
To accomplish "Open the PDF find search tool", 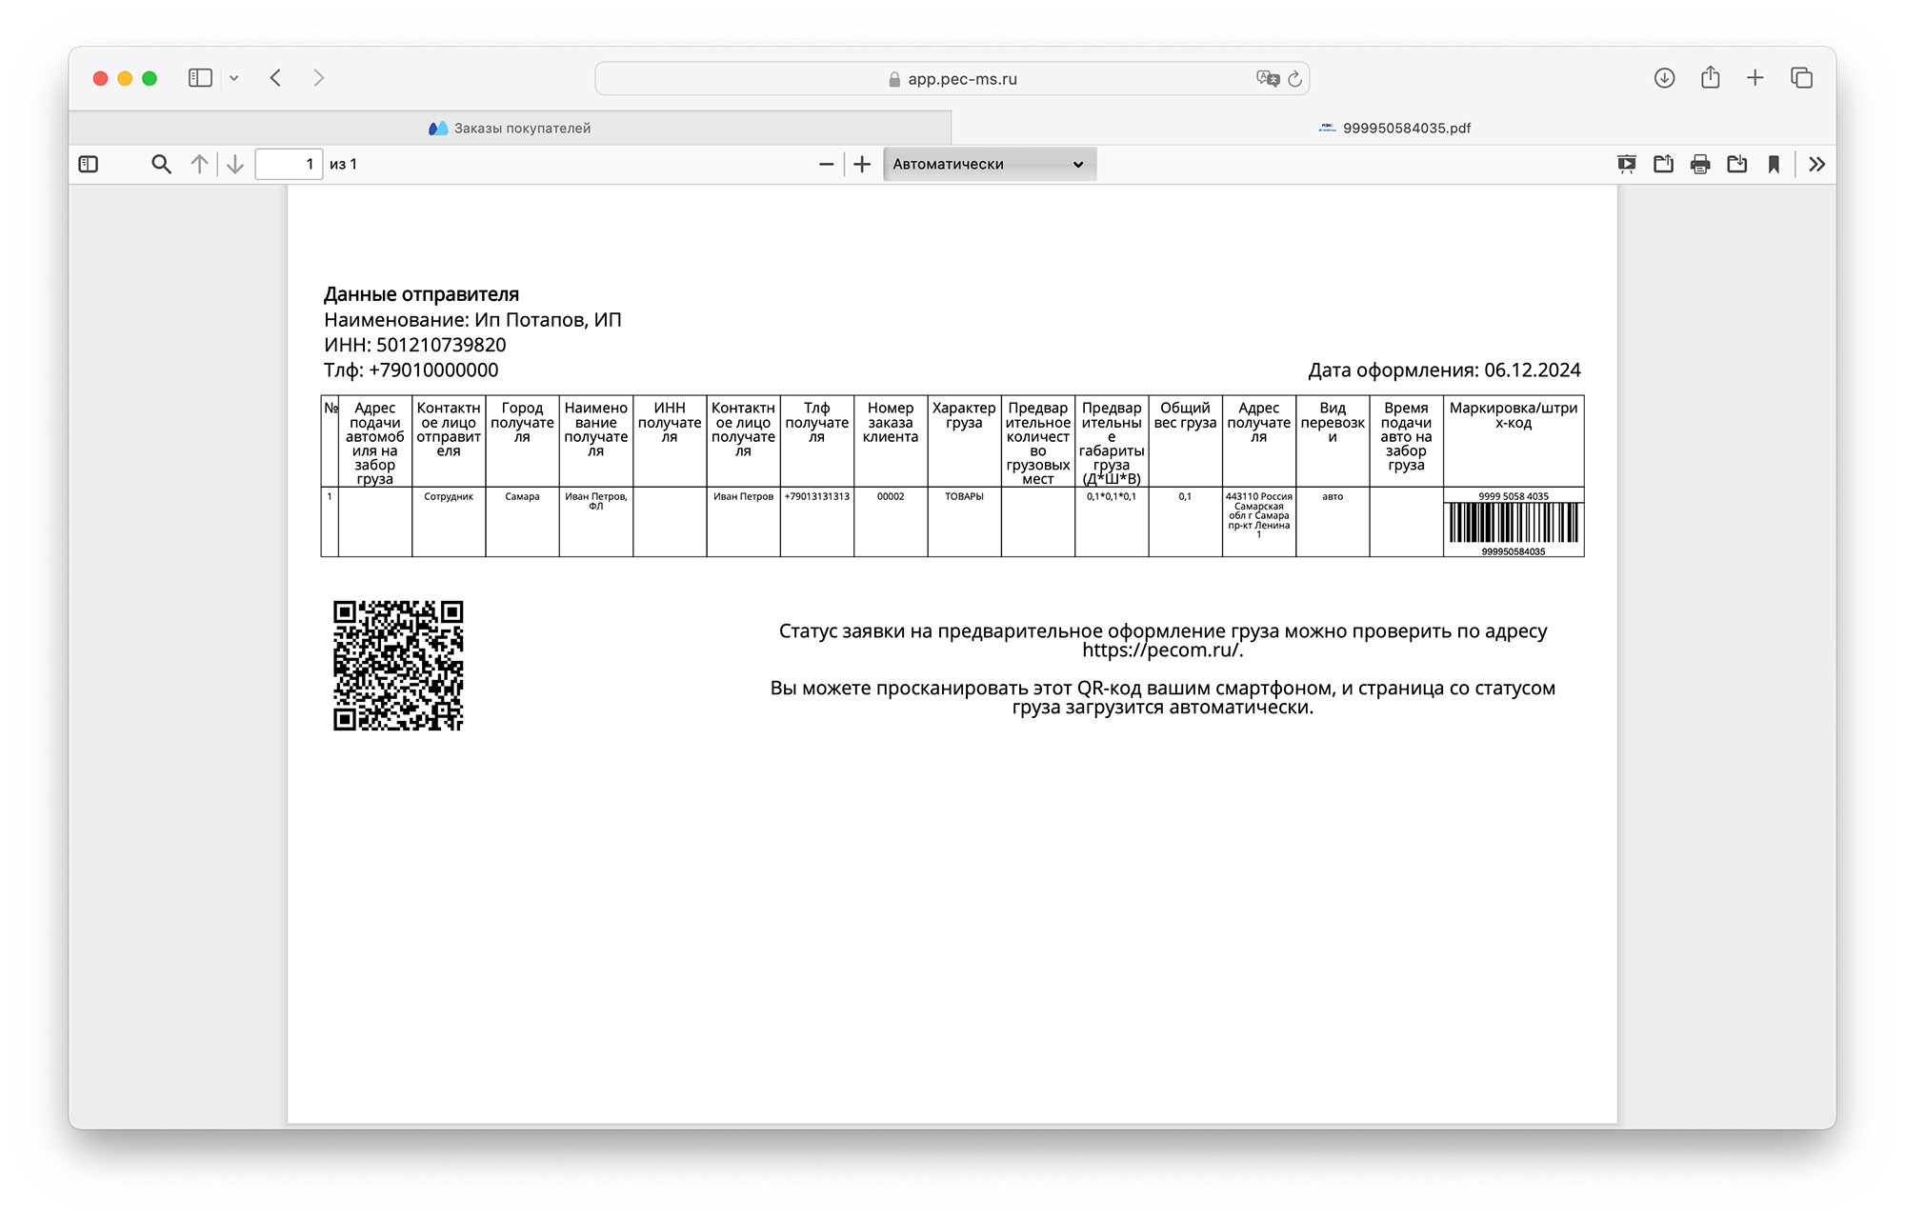I will 161,165.
